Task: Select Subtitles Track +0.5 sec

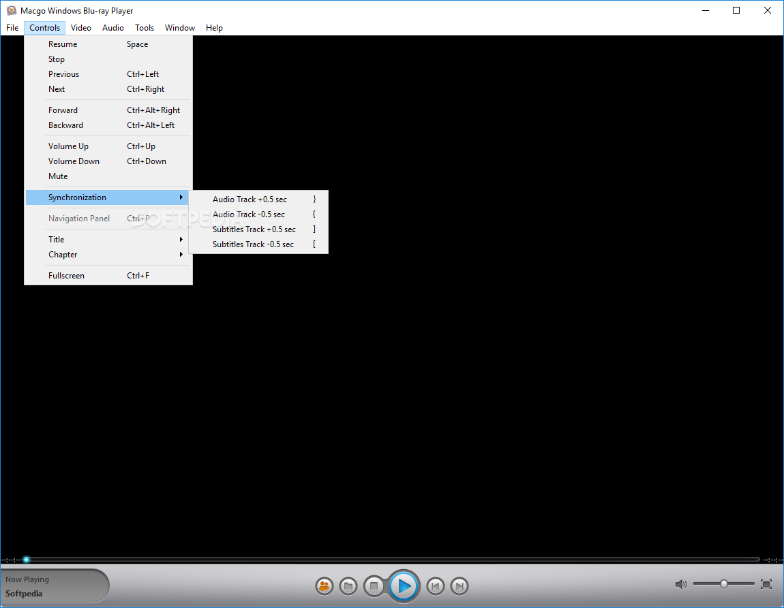Action: [x=258, y=229]
